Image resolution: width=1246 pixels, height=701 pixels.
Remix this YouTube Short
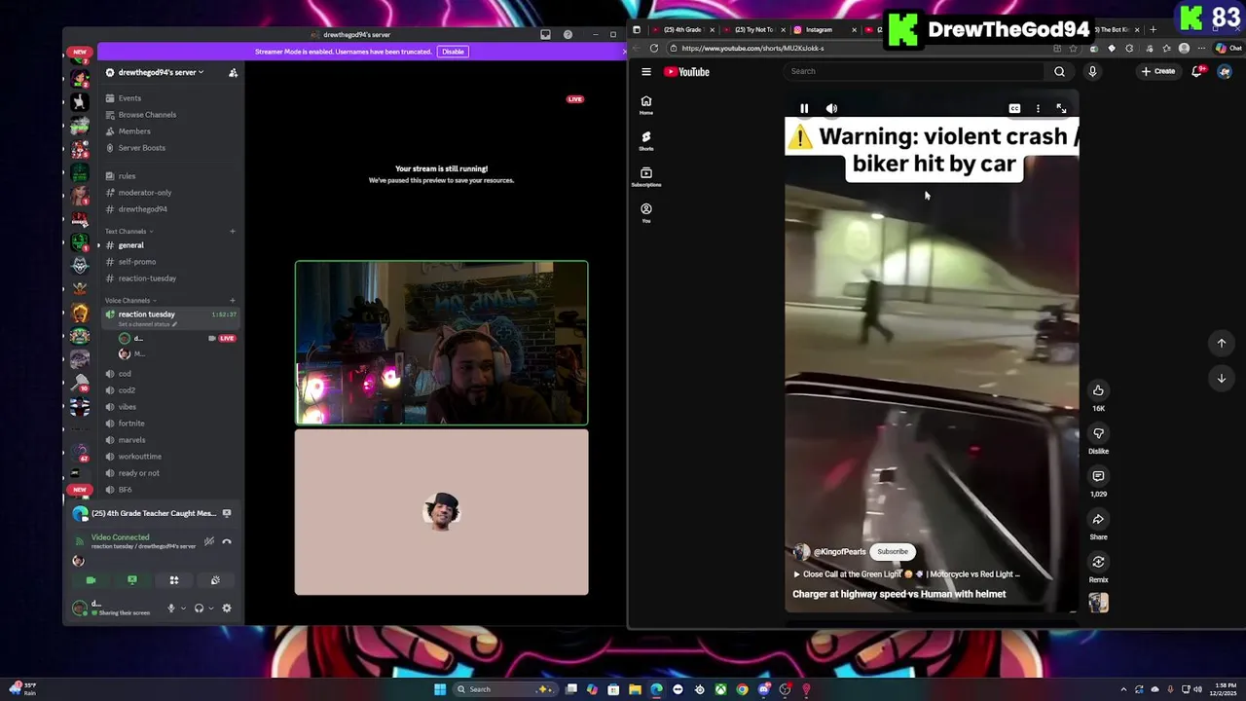1098,562
